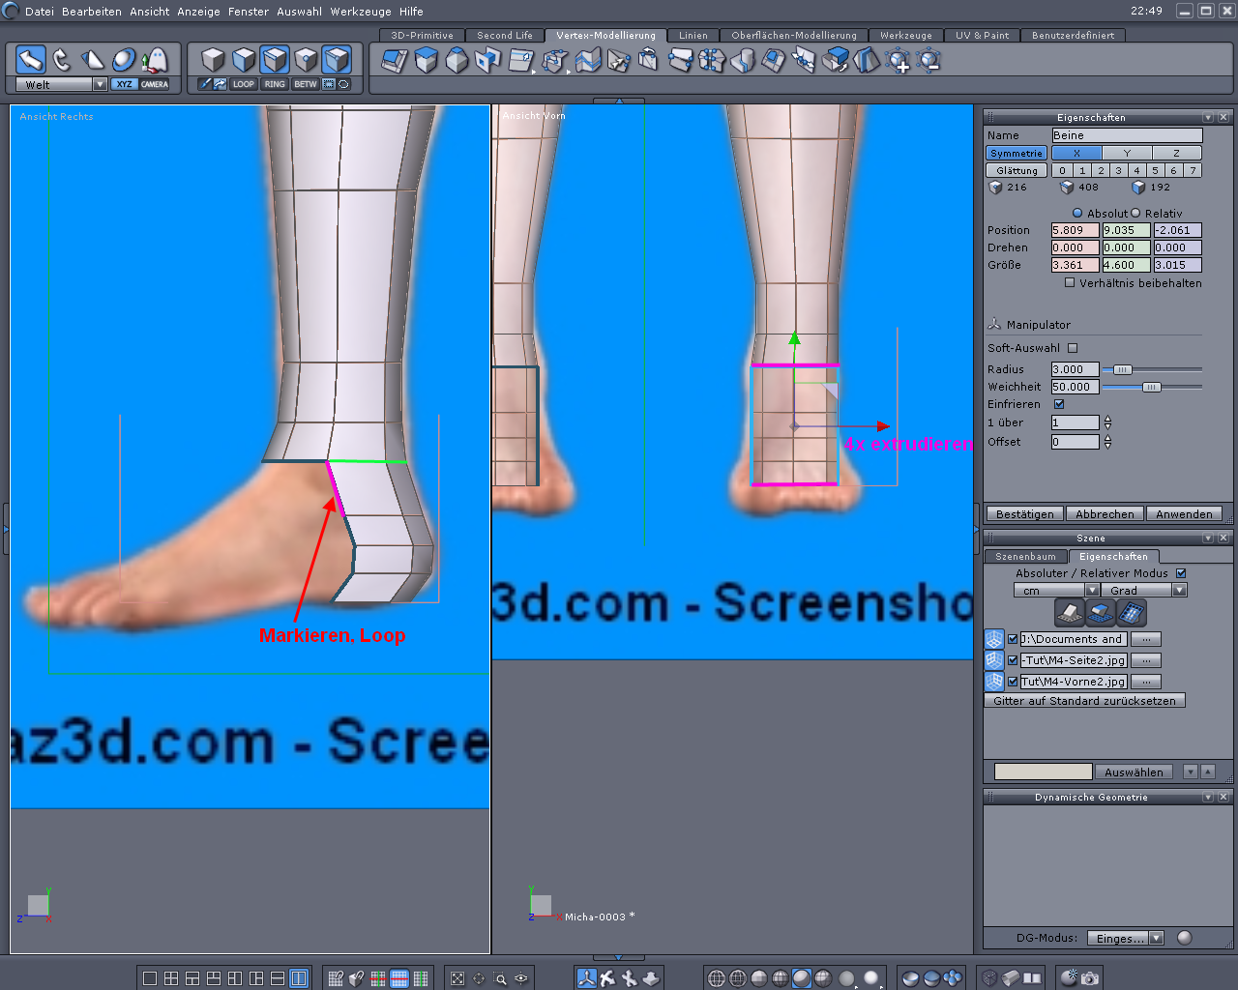Click the LOOP selection button
The height and width of the screenshot is (990, 1238).
coord(244,84)
